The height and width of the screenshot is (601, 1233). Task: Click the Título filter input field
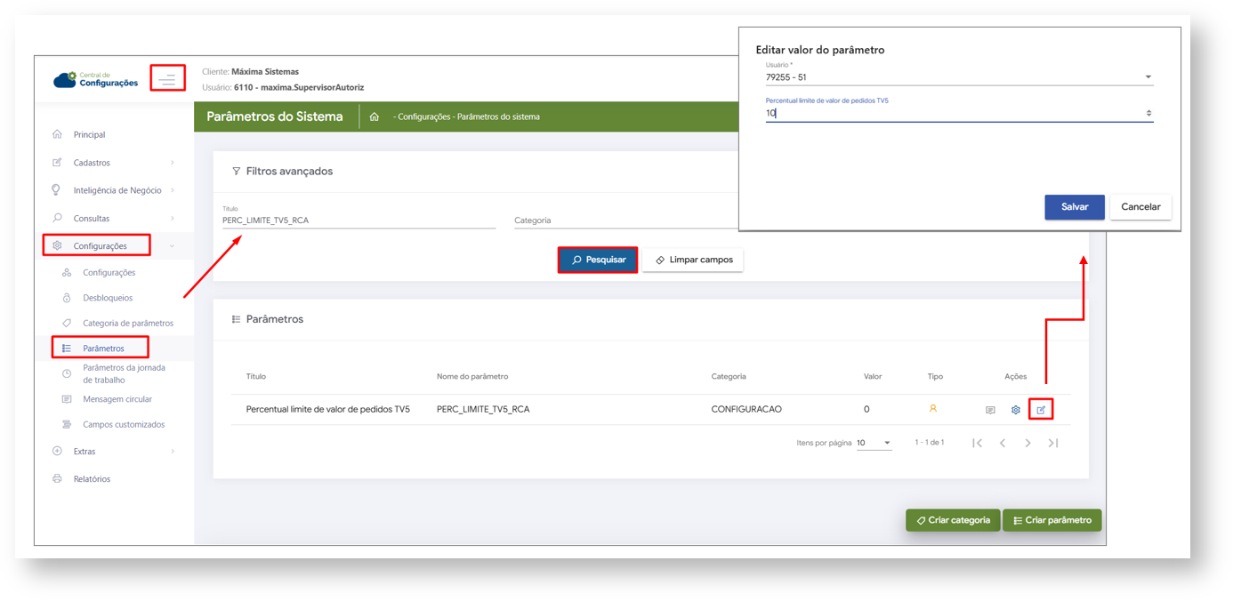359,220
